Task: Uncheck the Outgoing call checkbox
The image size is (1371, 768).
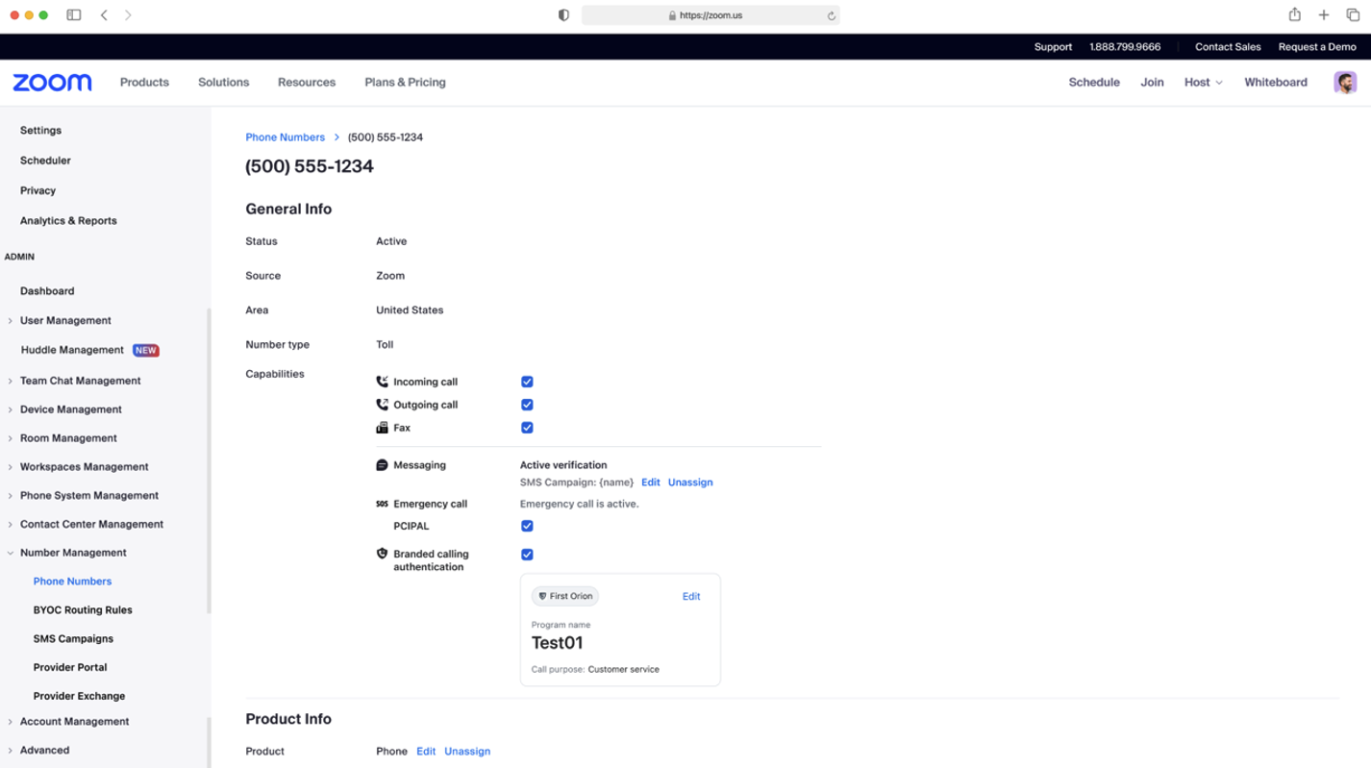Action: point(527,405)
